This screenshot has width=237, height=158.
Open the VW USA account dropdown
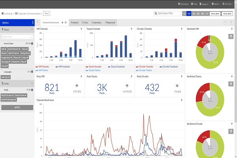pyautogui.click(x=228, y=4)
